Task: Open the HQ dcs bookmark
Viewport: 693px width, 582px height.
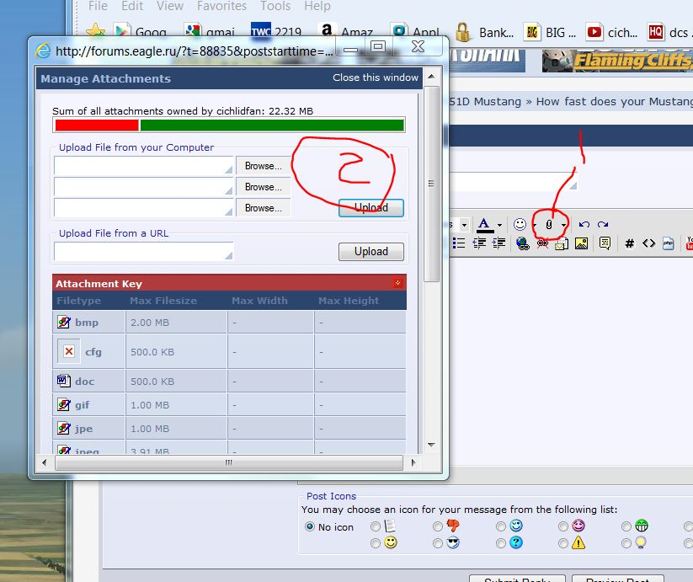Action: coord(669,32)
